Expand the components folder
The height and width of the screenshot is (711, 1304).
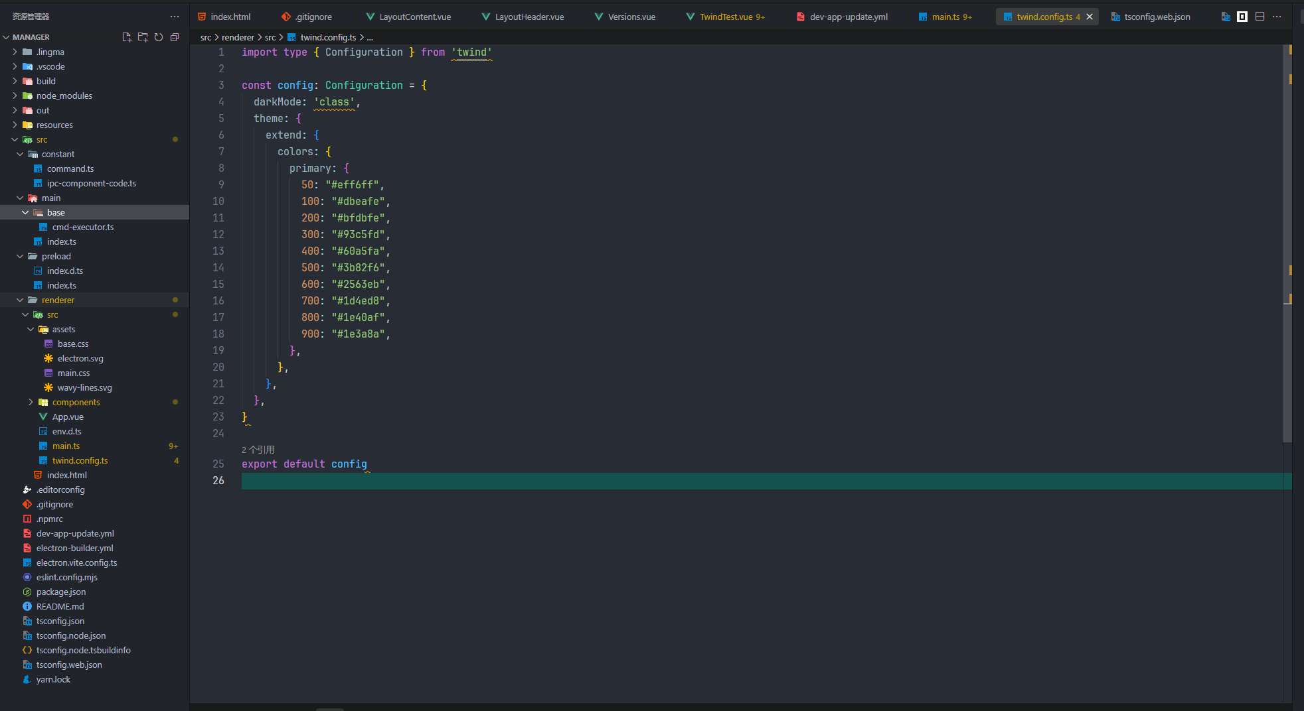click(x=31, y=402)
